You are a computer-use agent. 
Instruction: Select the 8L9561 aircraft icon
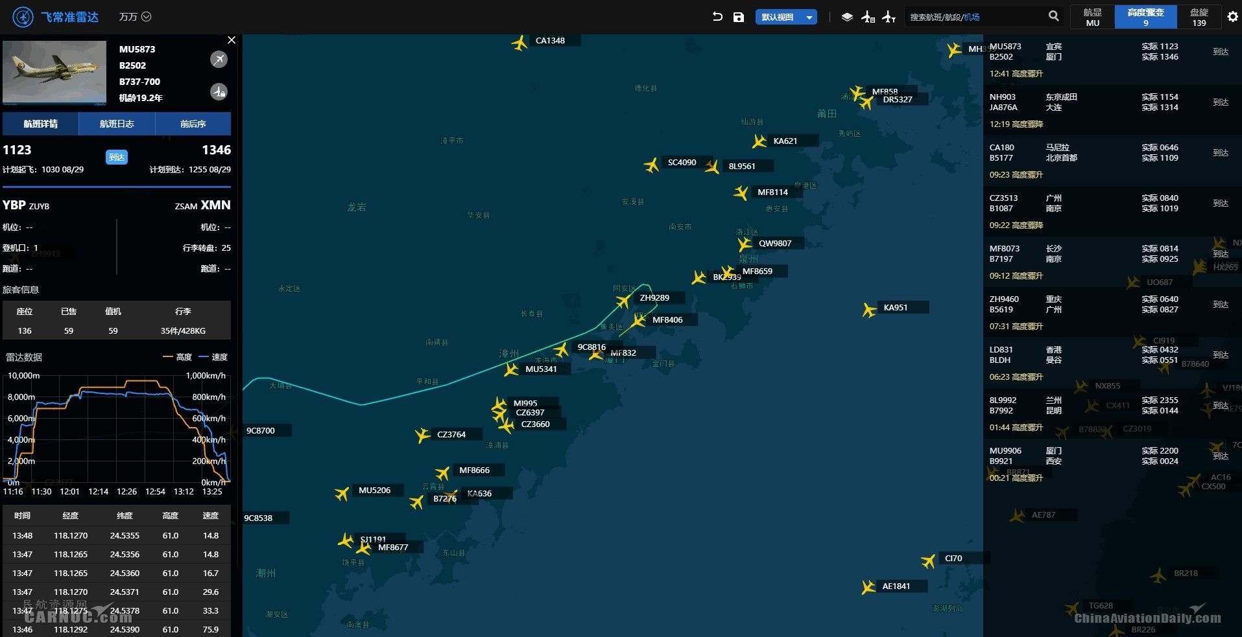(x=712, y=167)
